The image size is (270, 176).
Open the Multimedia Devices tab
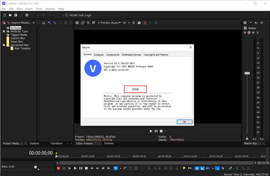[x=131, y=55]
